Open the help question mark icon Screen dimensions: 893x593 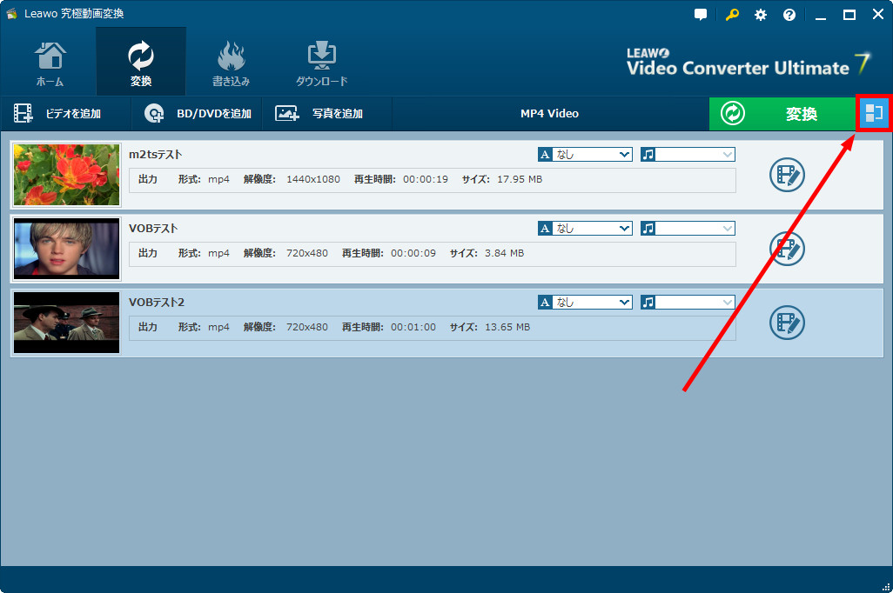pos(789,15)
